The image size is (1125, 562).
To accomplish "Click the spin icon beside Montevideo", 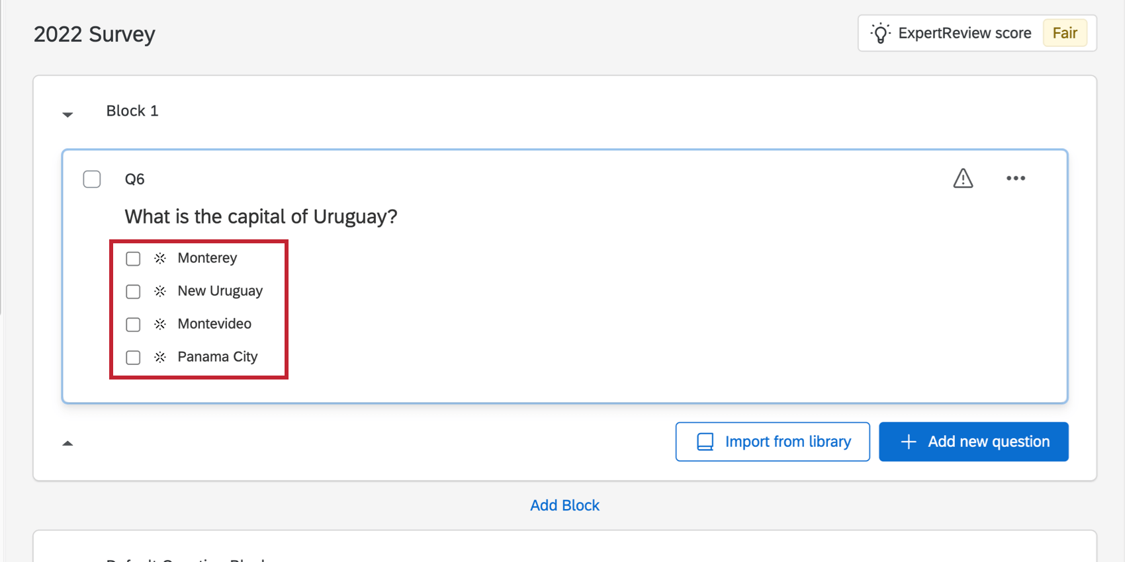I will pyautogui.click(x=159, y=325).
